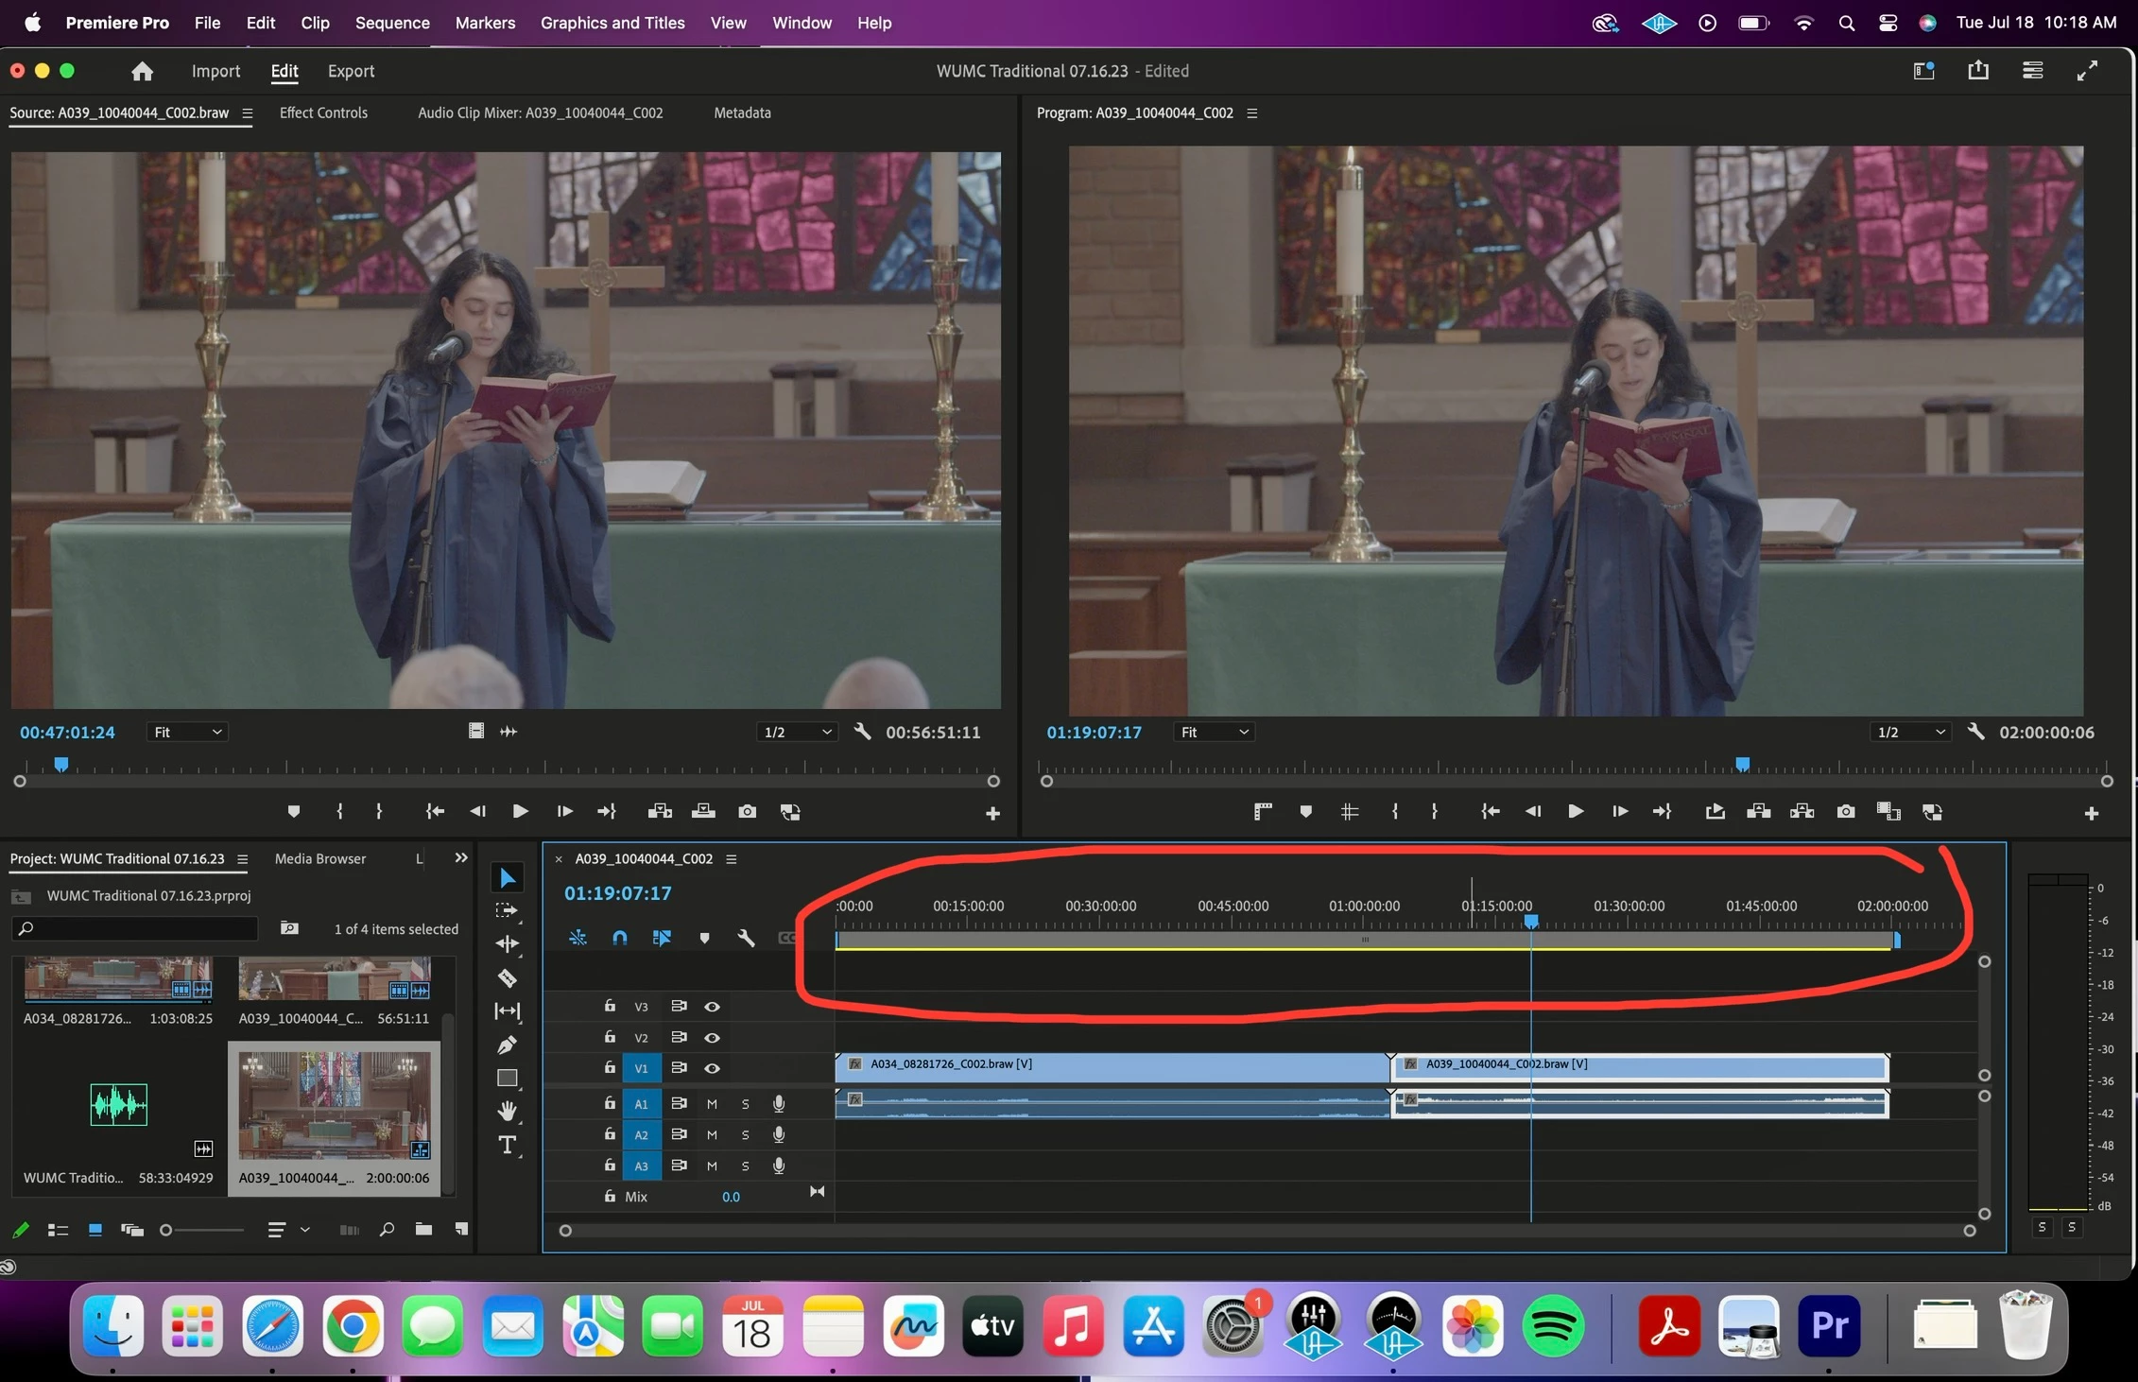The image size is (2138, 1382).
Task: Click Export Frame camera icon in Program monitor
Action: [1845, 811]
